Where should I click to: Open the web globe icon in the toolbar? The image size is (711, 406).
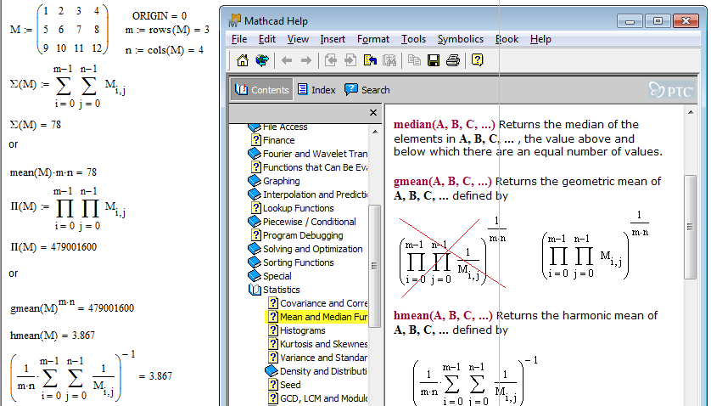(x=262, y=60)
